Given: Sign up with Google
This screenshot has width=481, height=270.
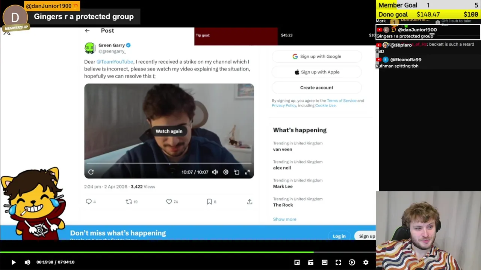Looking at the screenshot, I should 317,57.
